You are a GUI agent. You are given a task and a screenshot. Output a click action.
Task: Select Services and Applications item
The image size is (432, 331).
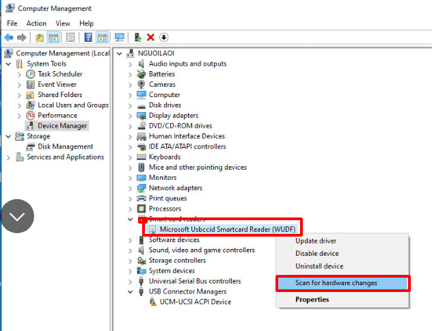tap(66, 157)
